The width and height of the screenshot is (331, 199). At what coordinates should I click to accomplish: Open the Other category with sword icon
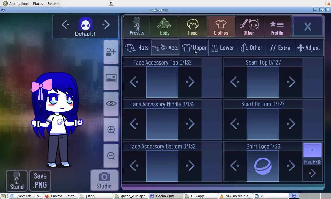pos(249,26)
